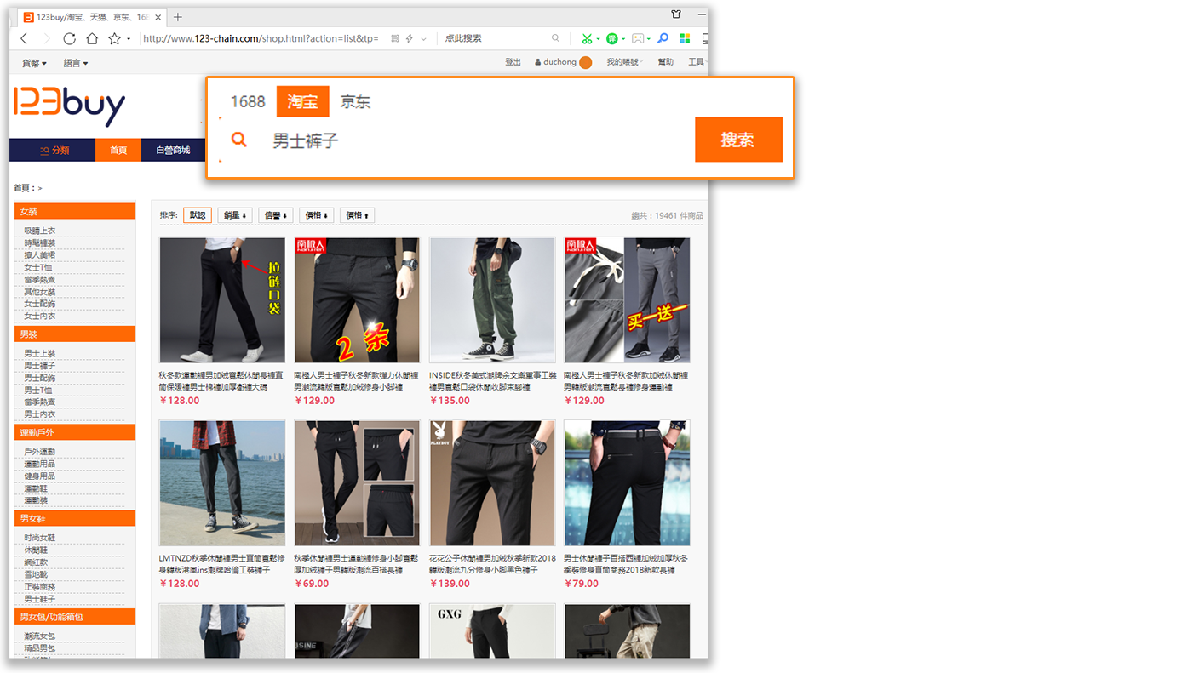Click the browser back arrow
Viewport: 1199px width, 673px height.
coord(24,38)
